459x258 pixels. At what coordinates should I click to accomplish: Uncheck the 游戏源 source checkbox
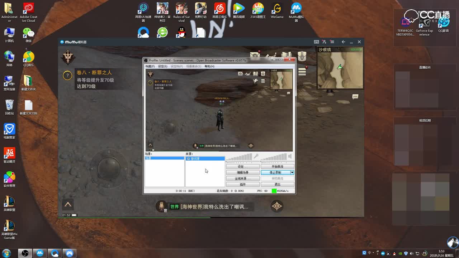[x=188, y=158]
